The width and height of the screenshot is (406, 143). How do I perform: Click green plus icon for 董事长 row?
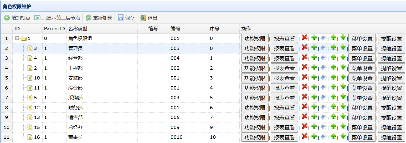(x=314, y=136)
